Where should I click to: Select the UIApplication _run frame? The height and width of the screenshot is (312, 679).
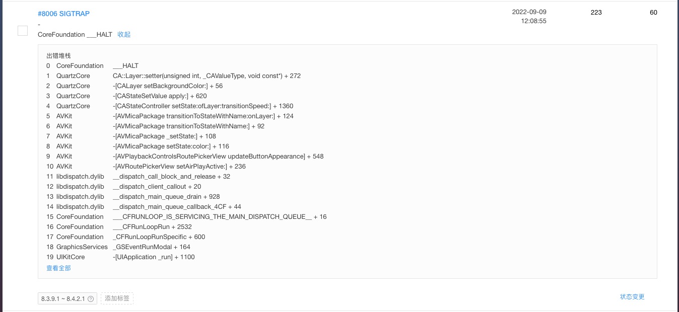[154, 257]
